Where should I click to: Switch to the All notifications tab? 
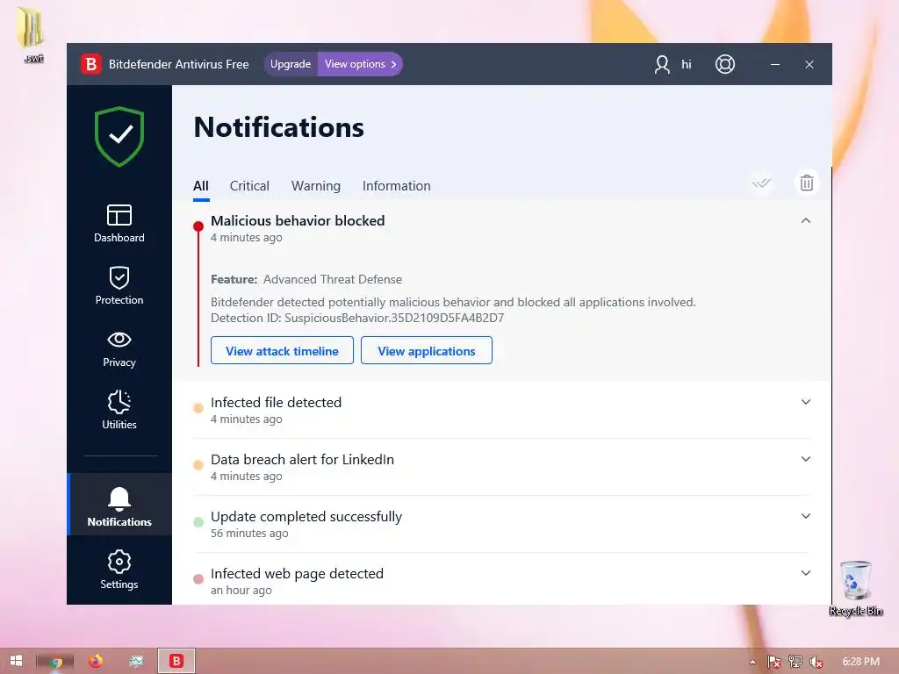[x=201, y=186]
